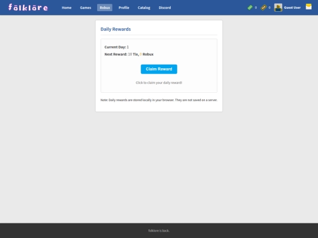Viewport: 318px width, 238px height.
Task: Click the Daily Rewards heading
Action: pos(115,29)
